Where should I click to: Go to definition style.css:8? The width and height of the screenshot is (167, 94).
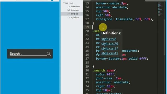point(109,39)
